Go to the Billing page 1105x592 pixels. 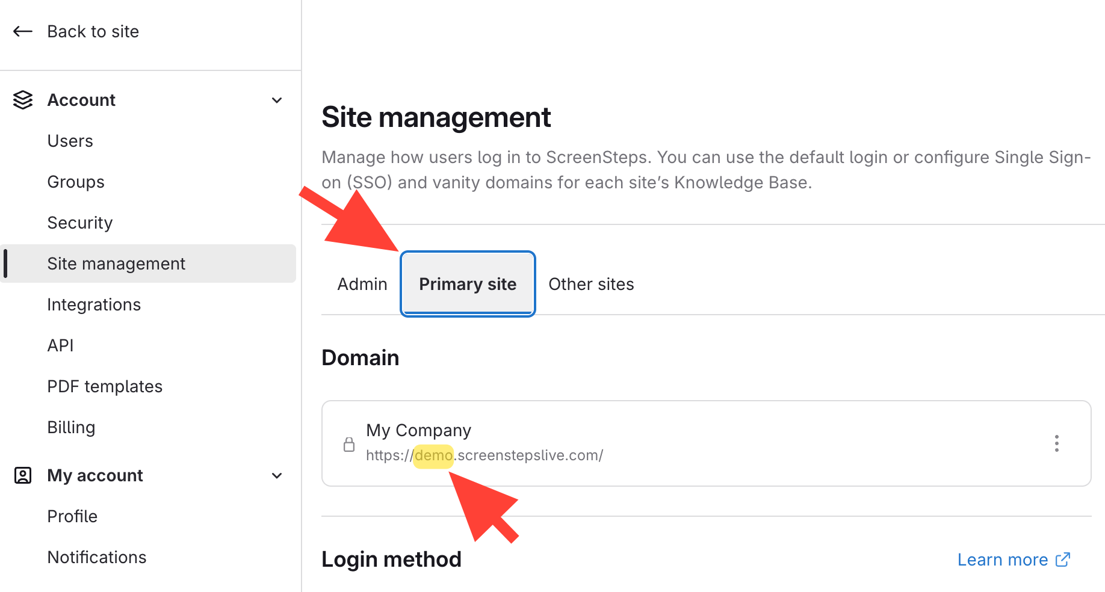pos(71,427)
